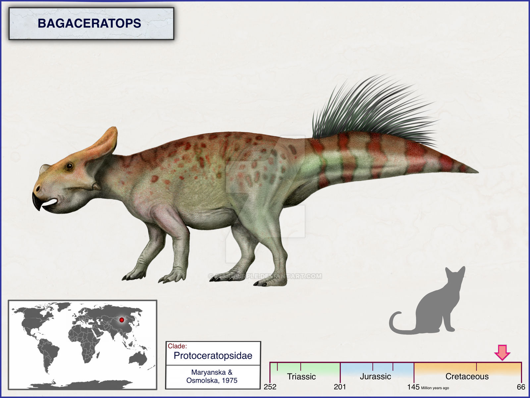Click the pink arrow marker above the timeline
Viewport: 530px width, 398px height.
click(x=503, y=352)
